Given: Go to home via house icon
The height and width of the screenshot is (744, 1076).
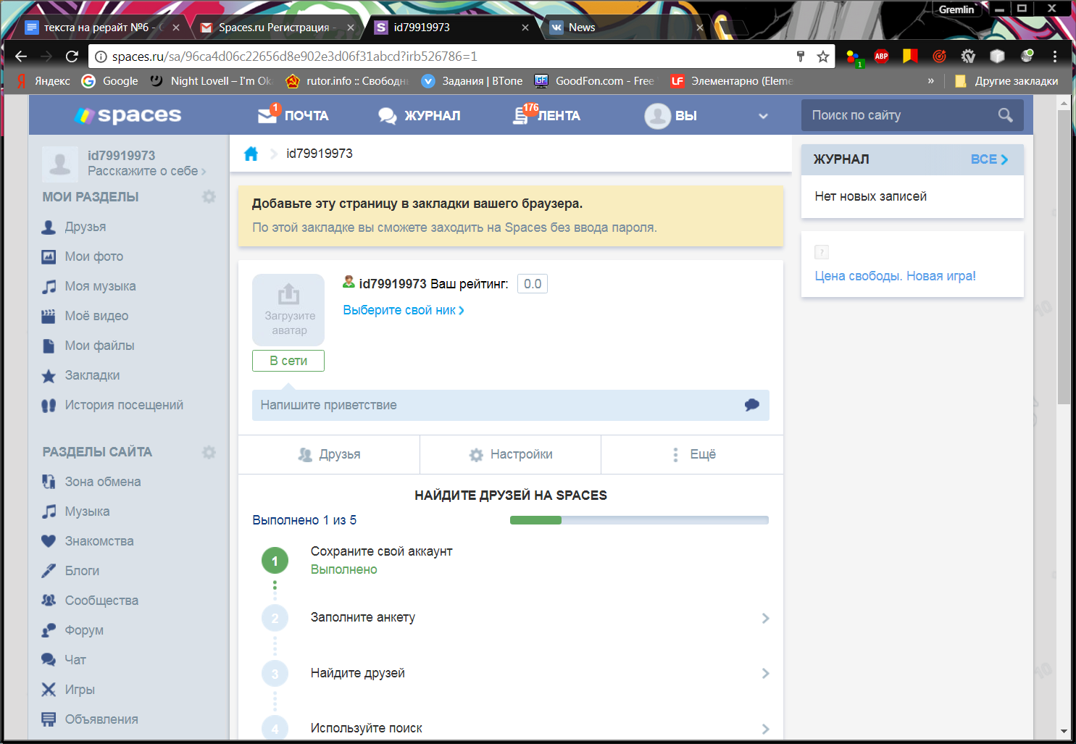Looking at the screenshot, I should click(251, 154).
